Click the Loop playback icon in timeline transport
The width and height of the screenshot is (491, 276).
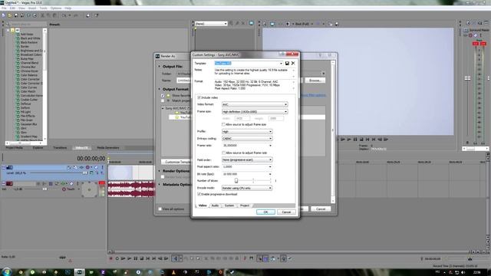(117, 258)
